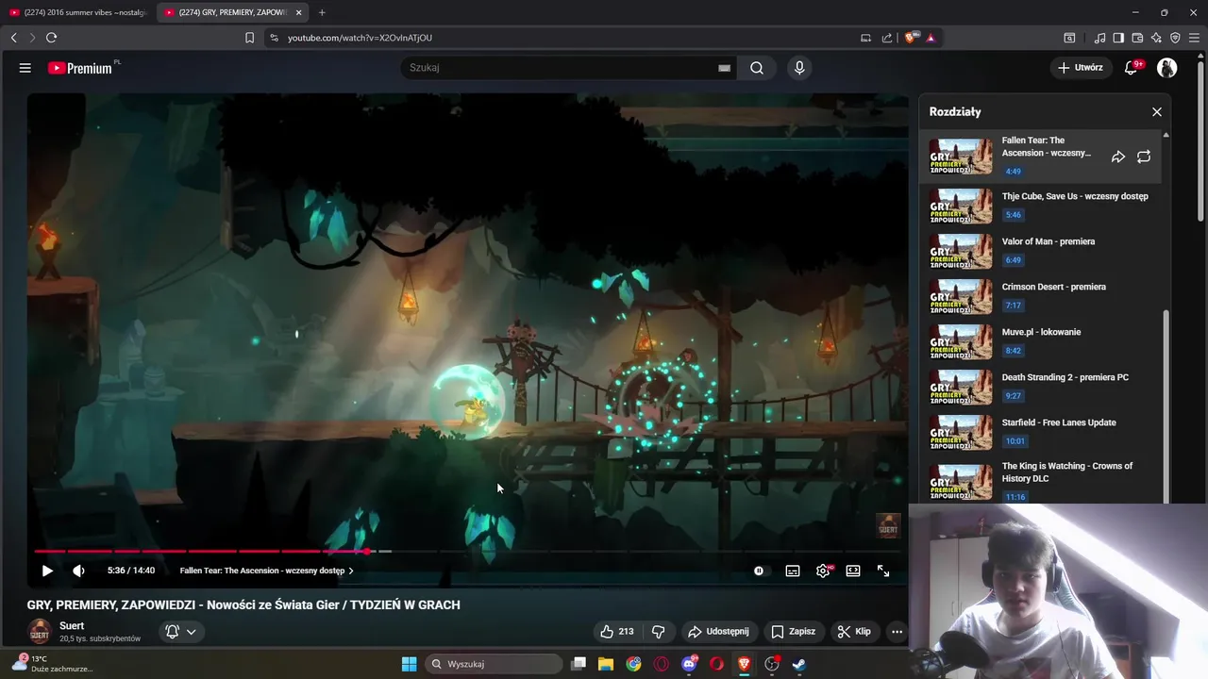The image size is (1208, 679).
Task: Open the Suert channel name link
Action: 72,625
